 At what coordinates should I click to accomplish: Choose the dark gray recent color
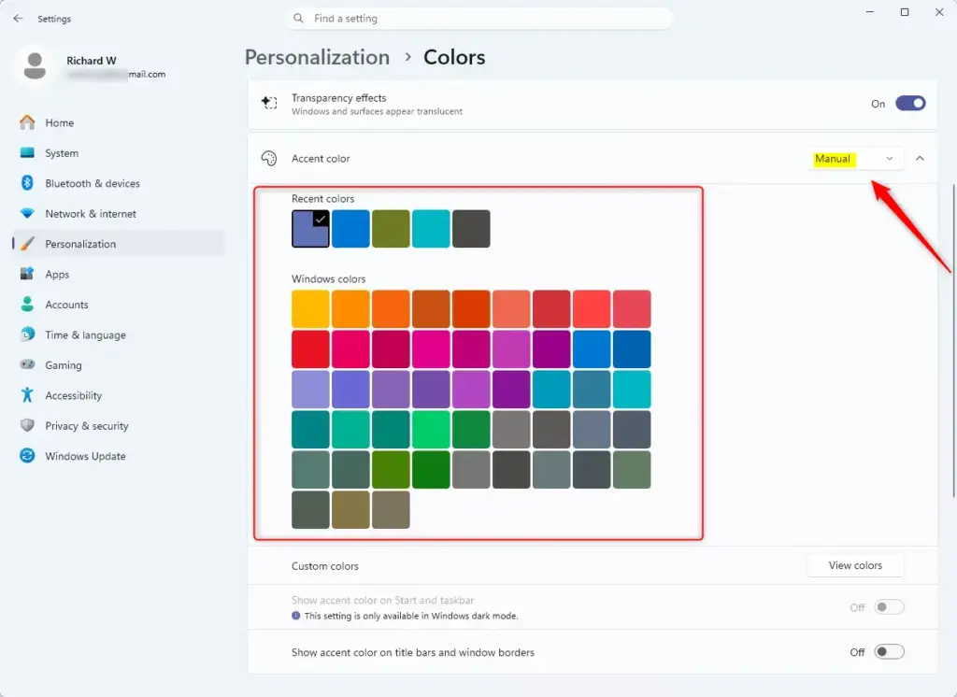[x=471, y=228]
